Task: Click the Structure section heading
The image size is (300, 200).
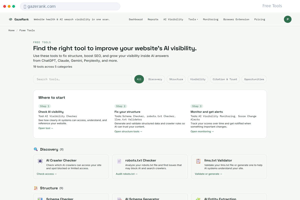Action: click(x=49, y=188)
